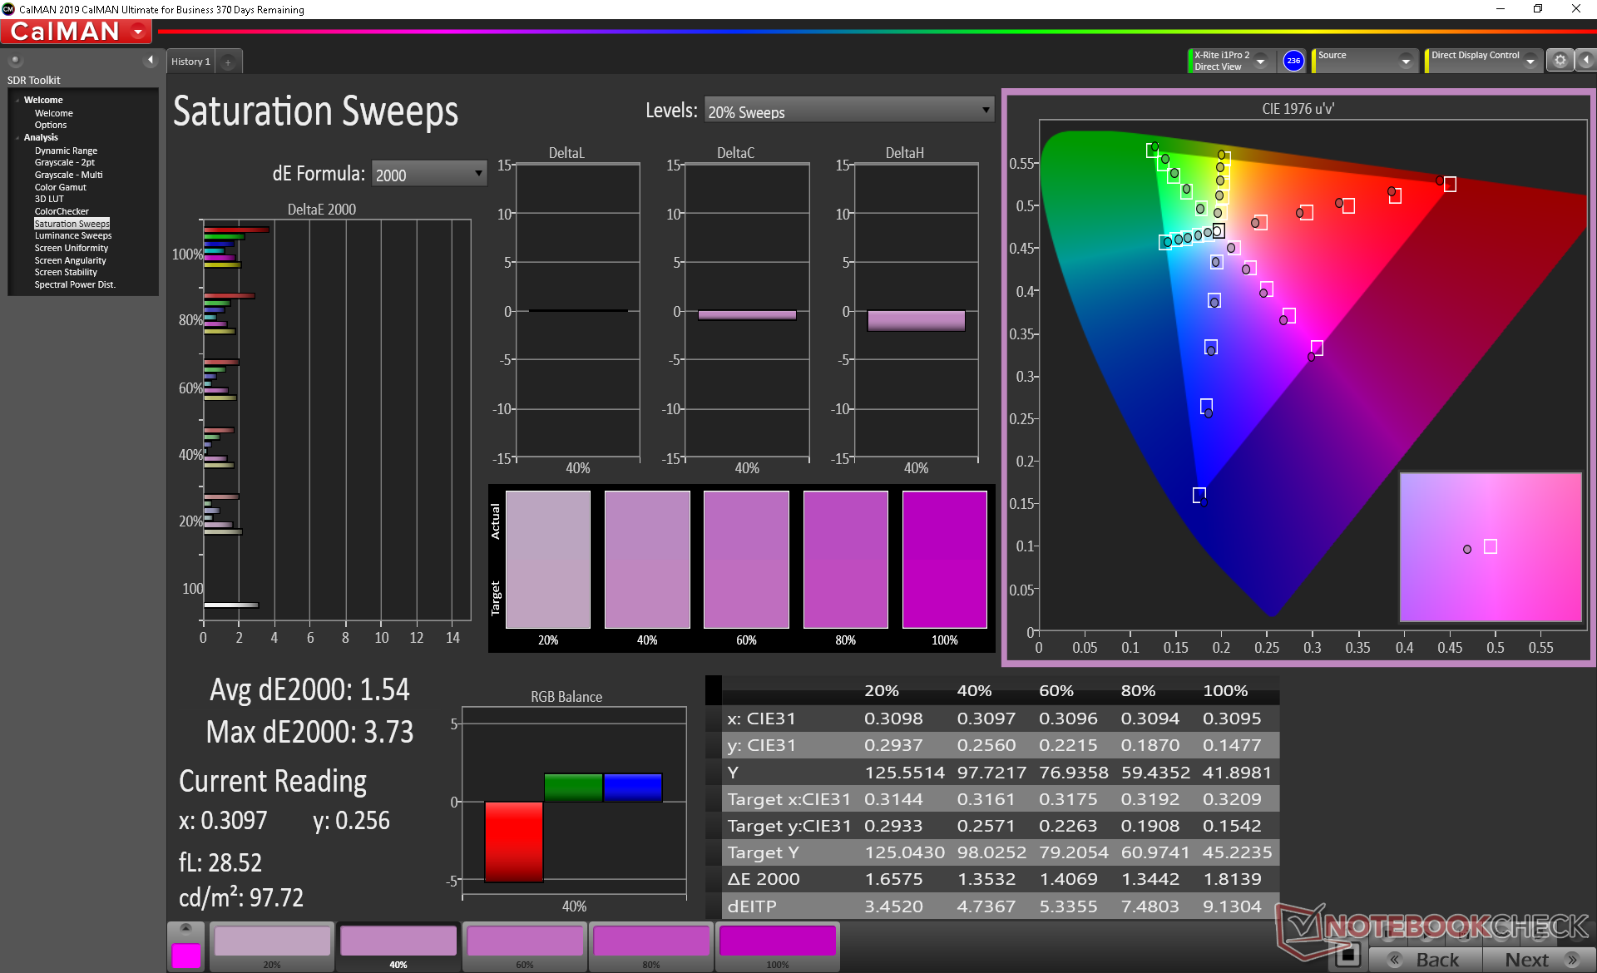This screenshot has width=1597, height=973.
Task: Select the 60% magenta swatch in bottom strip
Action: click(x=525, y=946)
